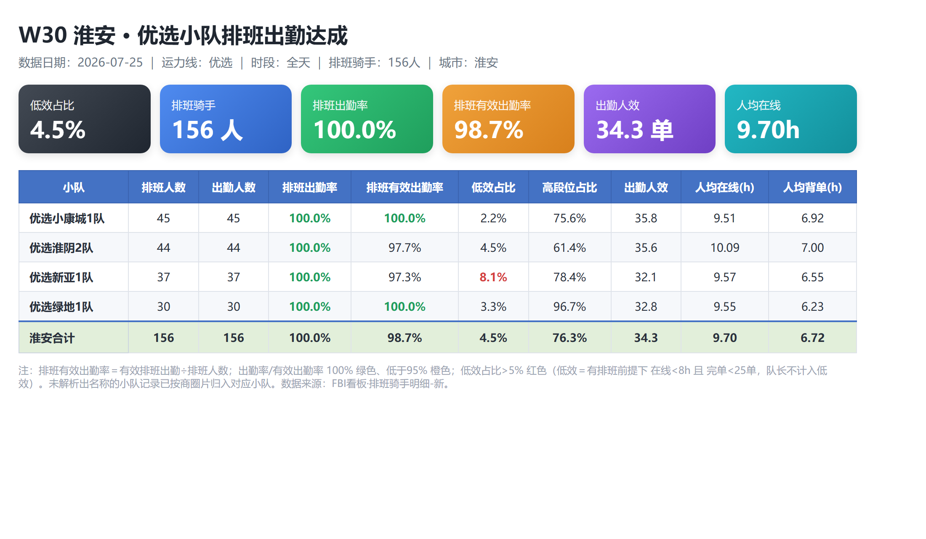The image size is (926, 539).
Task: Select the purple 出勤人效 34.3 单 card
Action: click(x=649, y=119)
